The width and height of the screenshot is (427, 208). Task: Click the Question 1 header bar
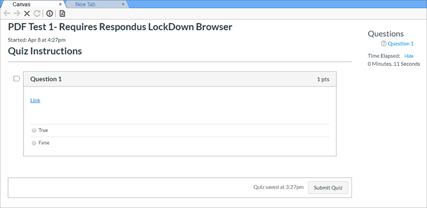[180, 79]
